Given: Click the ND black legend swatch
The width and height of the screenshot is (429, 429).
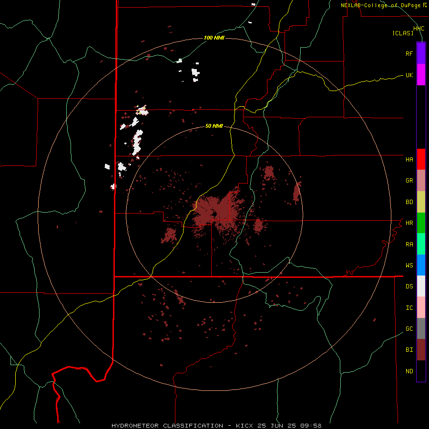Looking at the screenshot, I should tap(421, 371).
